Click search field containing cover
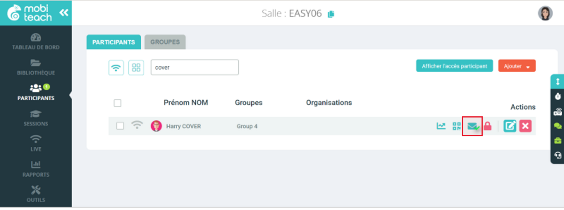564x210 pixels. pos(195,67)
